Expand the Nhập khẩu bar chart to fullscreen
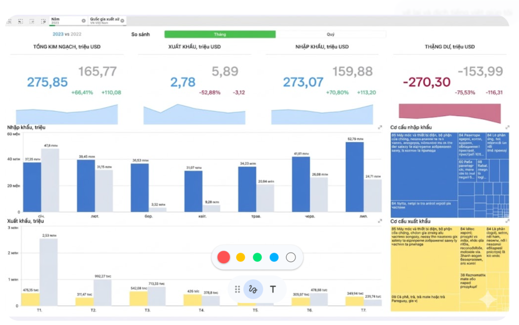The height and width of the screenshot is (325, 519). [x=380, y=128]
